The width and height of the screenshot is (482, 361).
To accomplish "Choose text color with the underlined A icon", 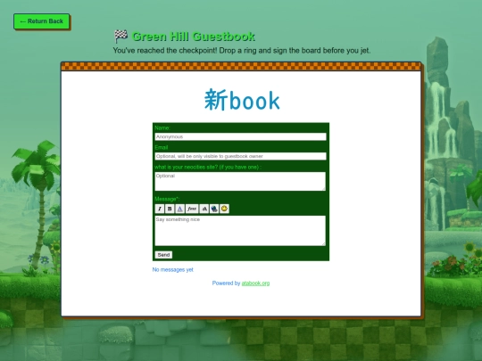I will [179, 209].
